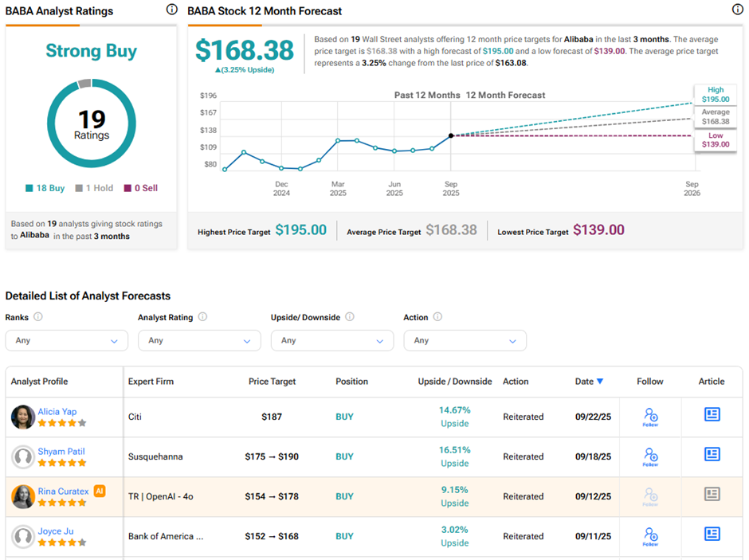This screenshot has height=560, width=749.
Task: Open Rina Curatex analyst profile link
Action: click(x=63, y=491)
